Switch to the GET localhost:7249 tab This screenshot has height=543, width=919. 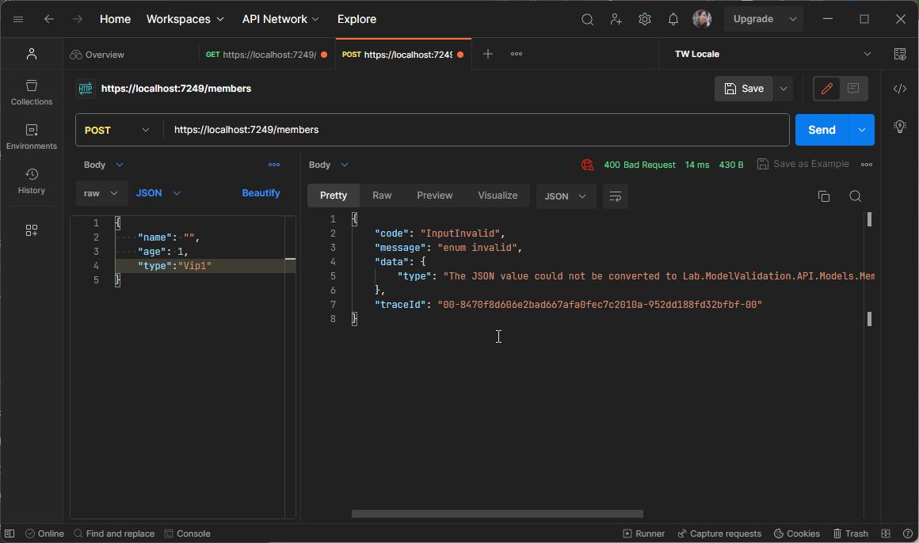[x=266, y=55]
